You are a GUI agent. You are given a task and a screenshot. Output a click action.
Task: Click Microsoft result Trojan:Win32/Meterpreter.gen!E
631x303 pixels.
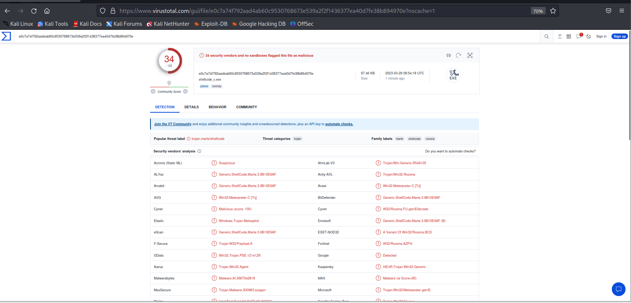(407, 290)
